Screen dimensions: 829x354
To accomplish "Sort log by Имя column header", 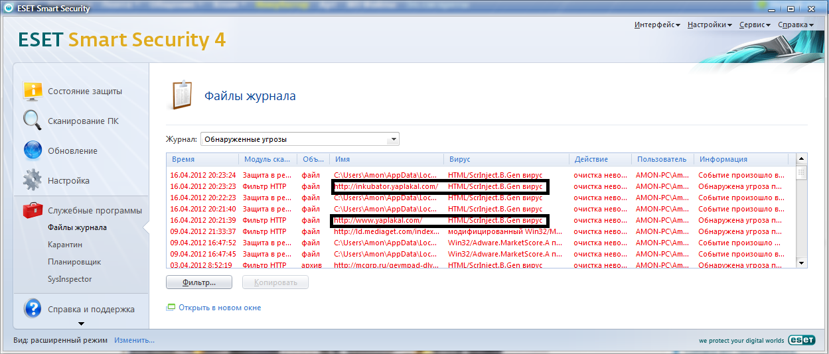I will click(386, 159).
